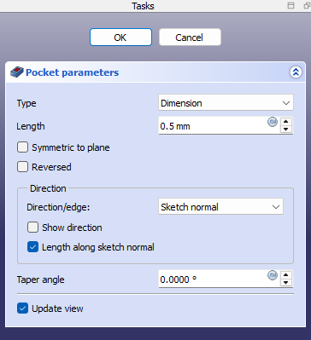Confirm the pocket with OK
This screenshot has height=340, width=311.
pos(120,37)
